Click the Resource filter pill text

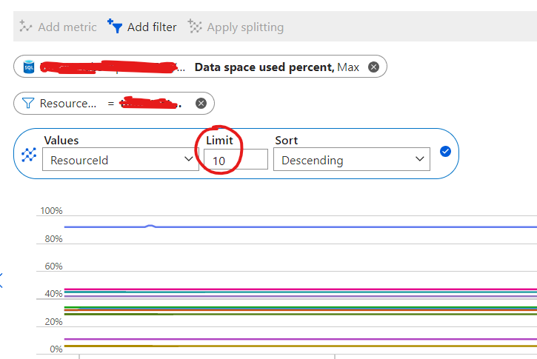(68, 103)
